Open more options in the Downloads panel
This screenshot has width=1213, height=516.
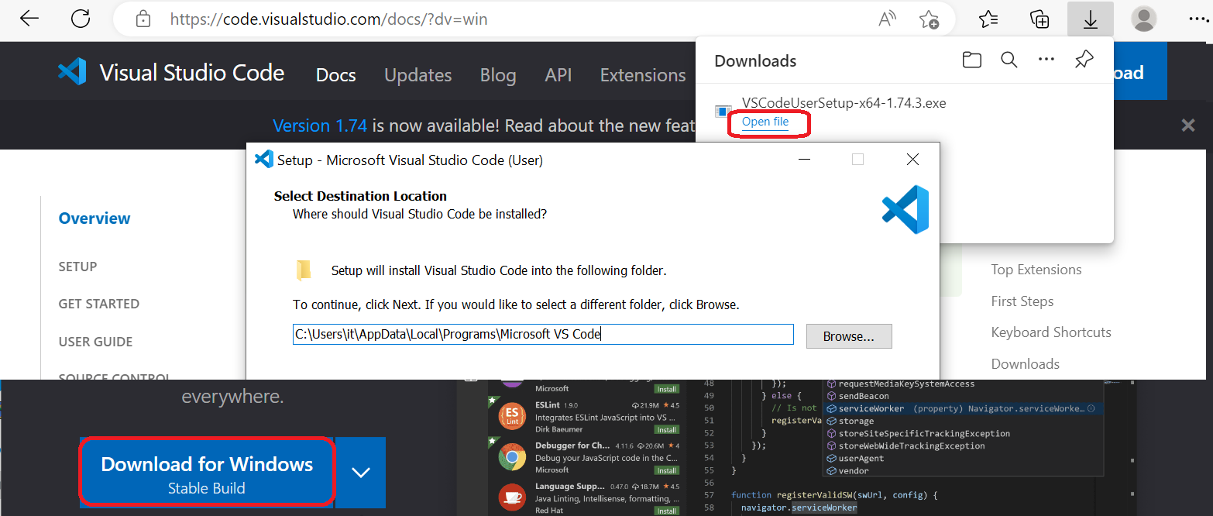[x=1046, y=60]
